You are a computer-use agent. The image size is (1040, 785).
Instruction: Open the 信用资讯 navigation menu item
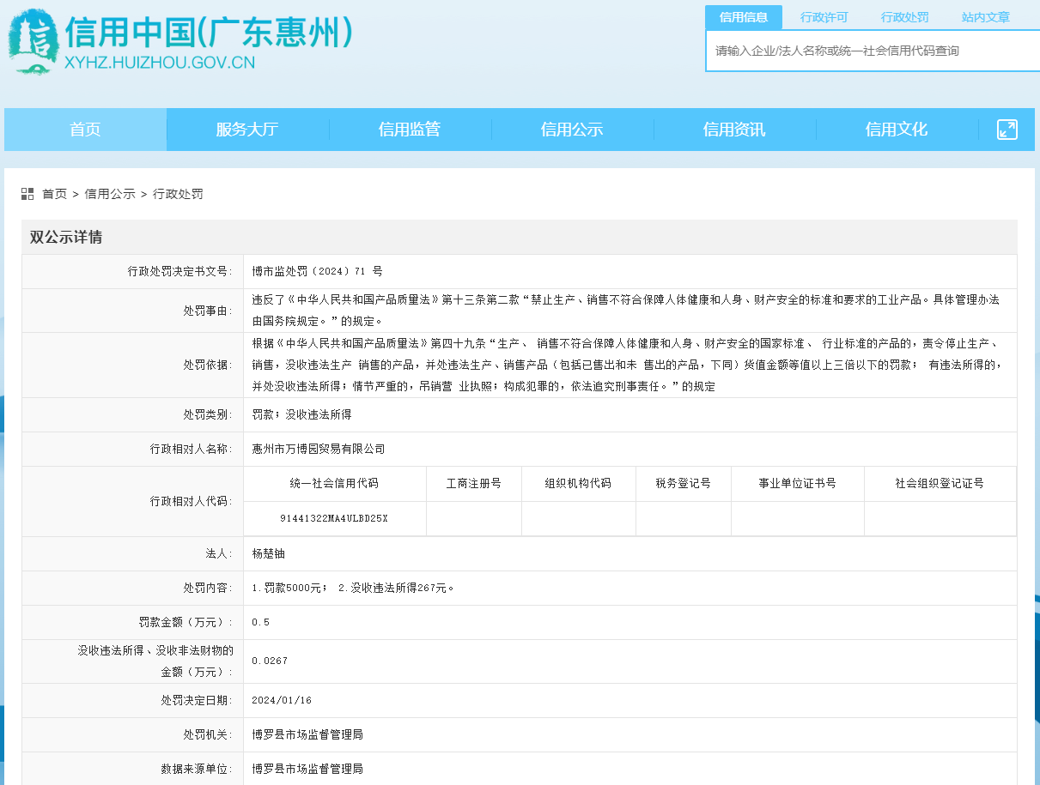click(734, 130)
